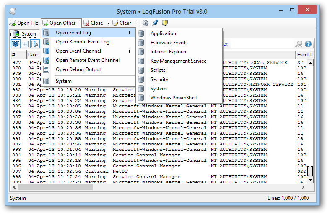Select Open Remote Event Log menu item
This screenshot has height=214, width=328.
(88, 42)
